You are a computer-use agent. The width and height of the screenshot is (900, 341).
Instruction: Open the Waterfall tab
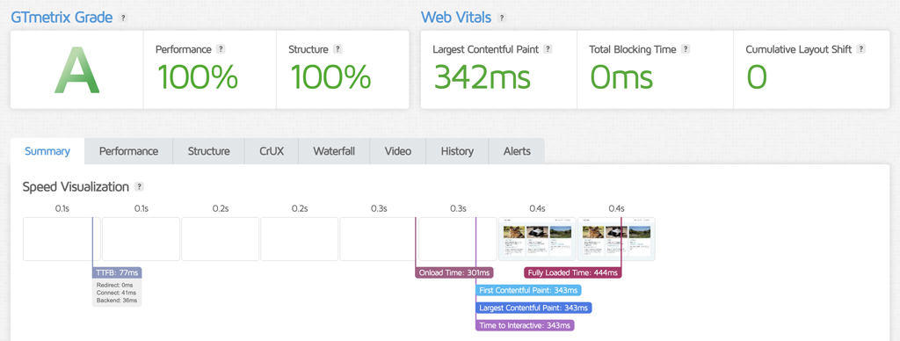(334, 151)
